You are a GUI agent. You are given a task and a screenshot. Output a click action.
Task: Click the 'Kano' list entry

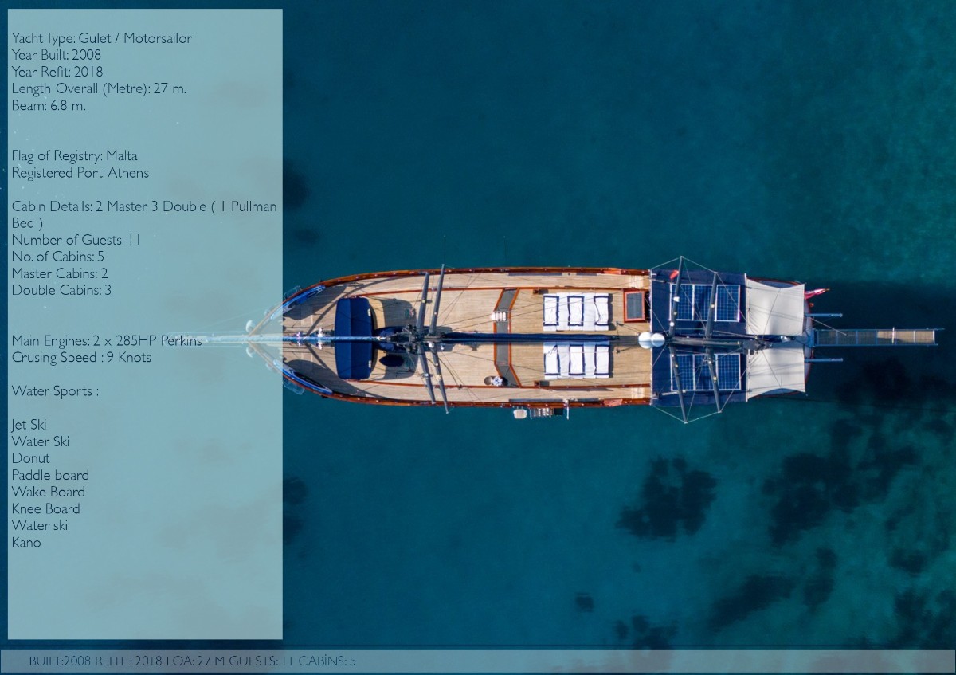[x=26, y=542]
